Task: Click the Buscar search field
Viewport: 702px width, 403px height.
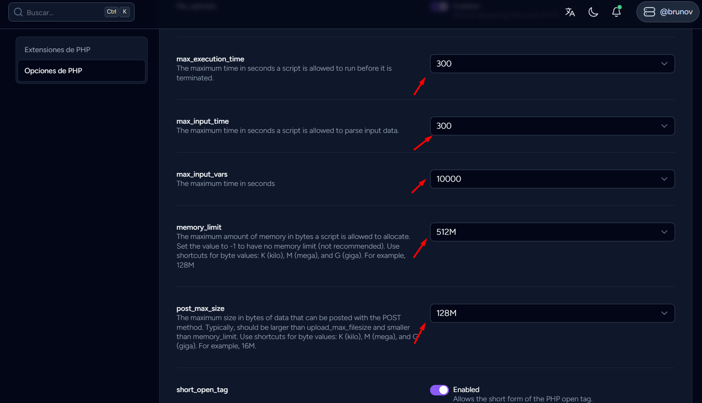Action: pyautogui.click(x=63, y=12)
